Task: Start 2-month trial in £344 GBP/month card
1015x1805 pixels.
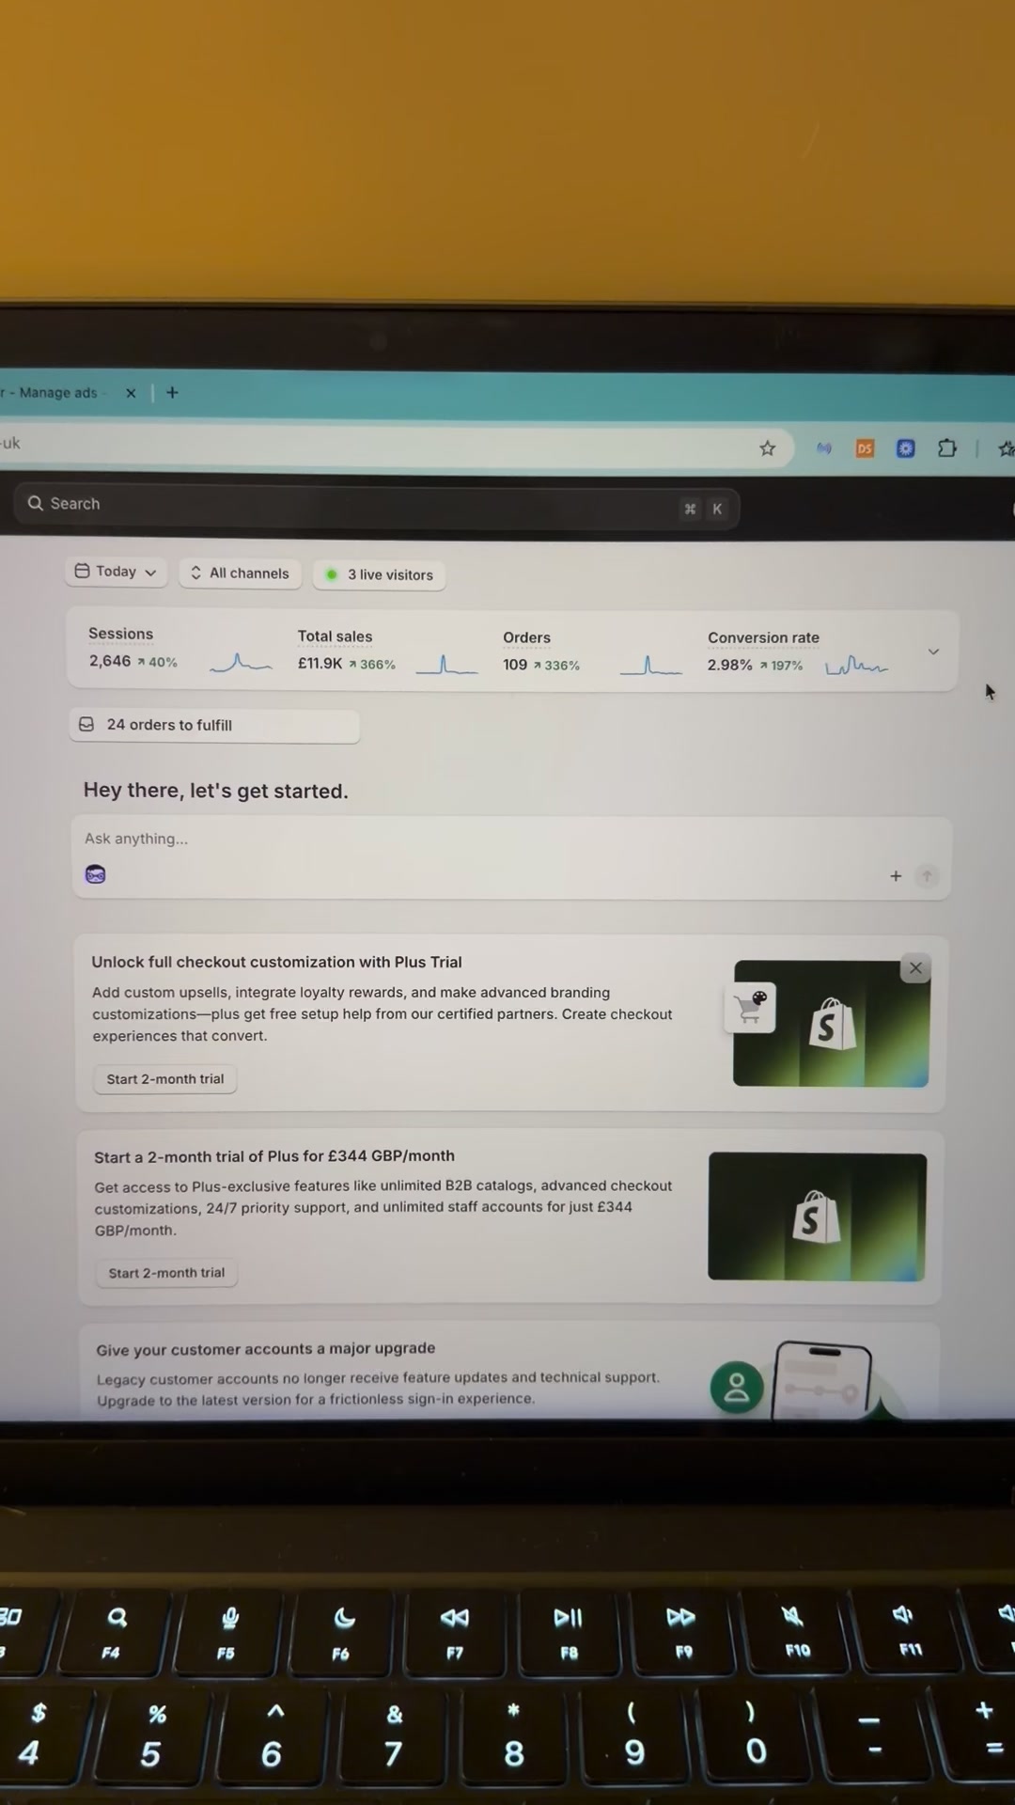Action: click(166, 1273)
